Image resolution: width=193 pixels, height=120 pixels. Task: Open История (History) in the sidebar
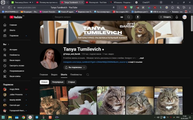(x=13, y=49)
